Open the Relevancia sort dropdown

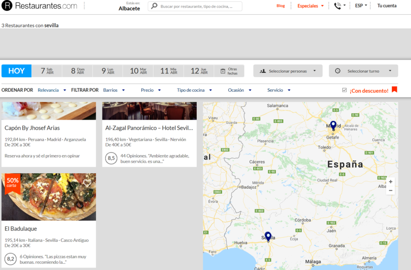tap(52, 90)
